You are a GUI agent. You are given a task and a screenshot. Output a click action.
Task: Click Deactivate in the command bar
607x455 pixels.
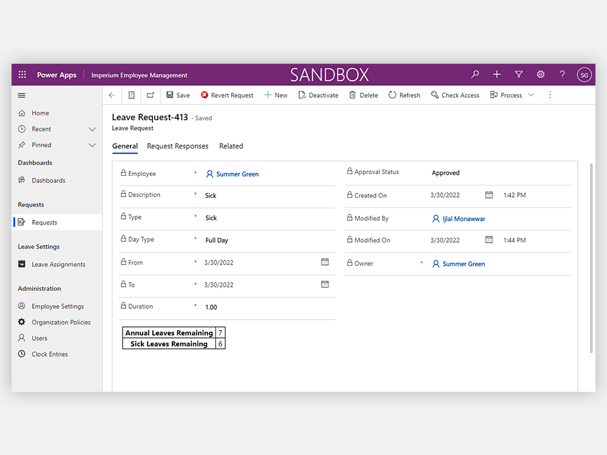pos(318,95)
